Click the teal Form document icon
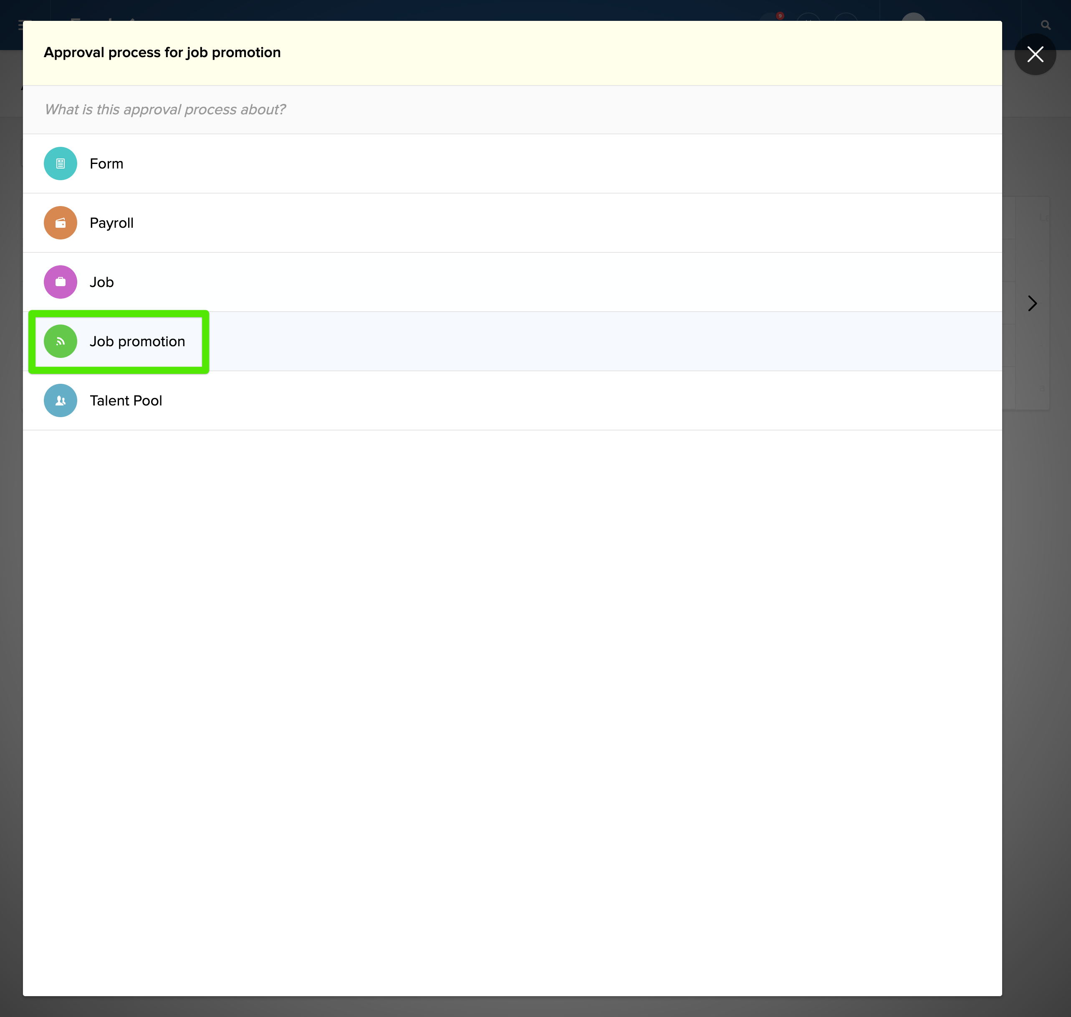 point(60,164)
